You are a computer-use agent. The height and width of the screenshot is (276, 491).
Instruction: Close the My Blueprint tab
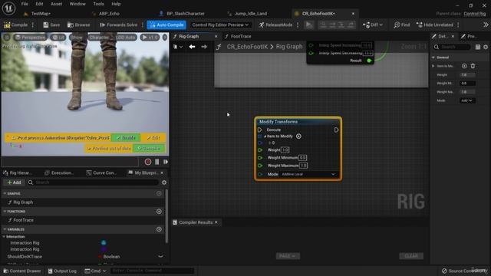click(162, 172)
